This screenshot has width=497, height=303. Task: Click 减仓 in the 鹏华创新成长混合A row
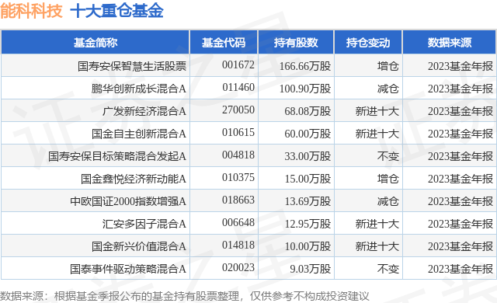click(388, 89)
